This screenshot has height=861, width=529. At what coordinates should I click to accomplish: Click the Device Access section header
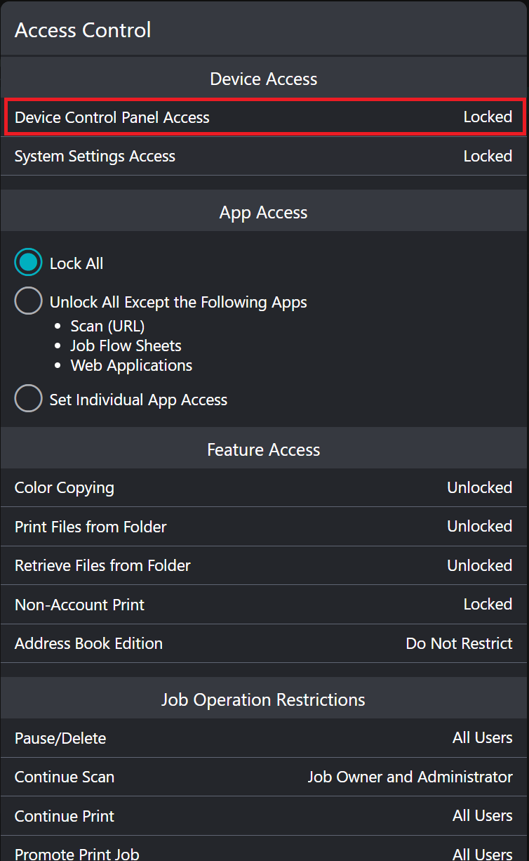[264, 79]
